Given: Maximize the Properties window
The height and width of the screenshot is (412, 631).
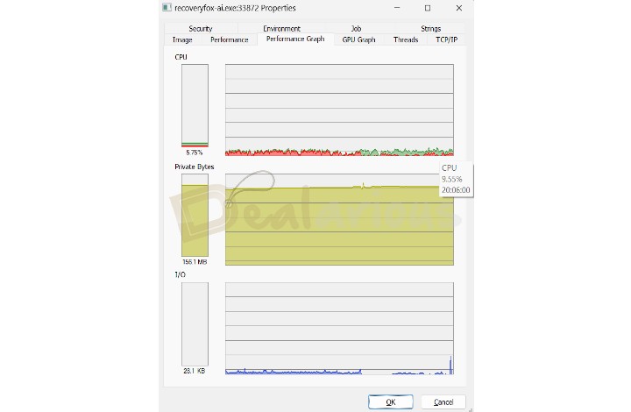Looking at the screenshot, I should 428,8.
